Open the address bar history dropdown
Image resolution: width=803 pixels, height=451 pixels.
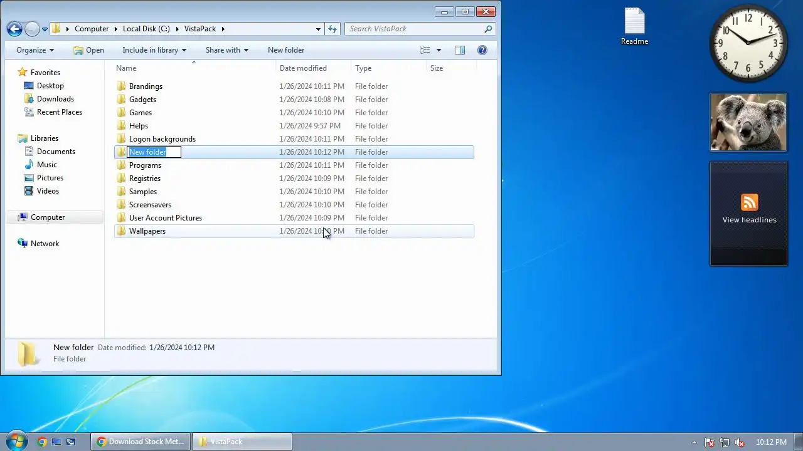[318, 29]
